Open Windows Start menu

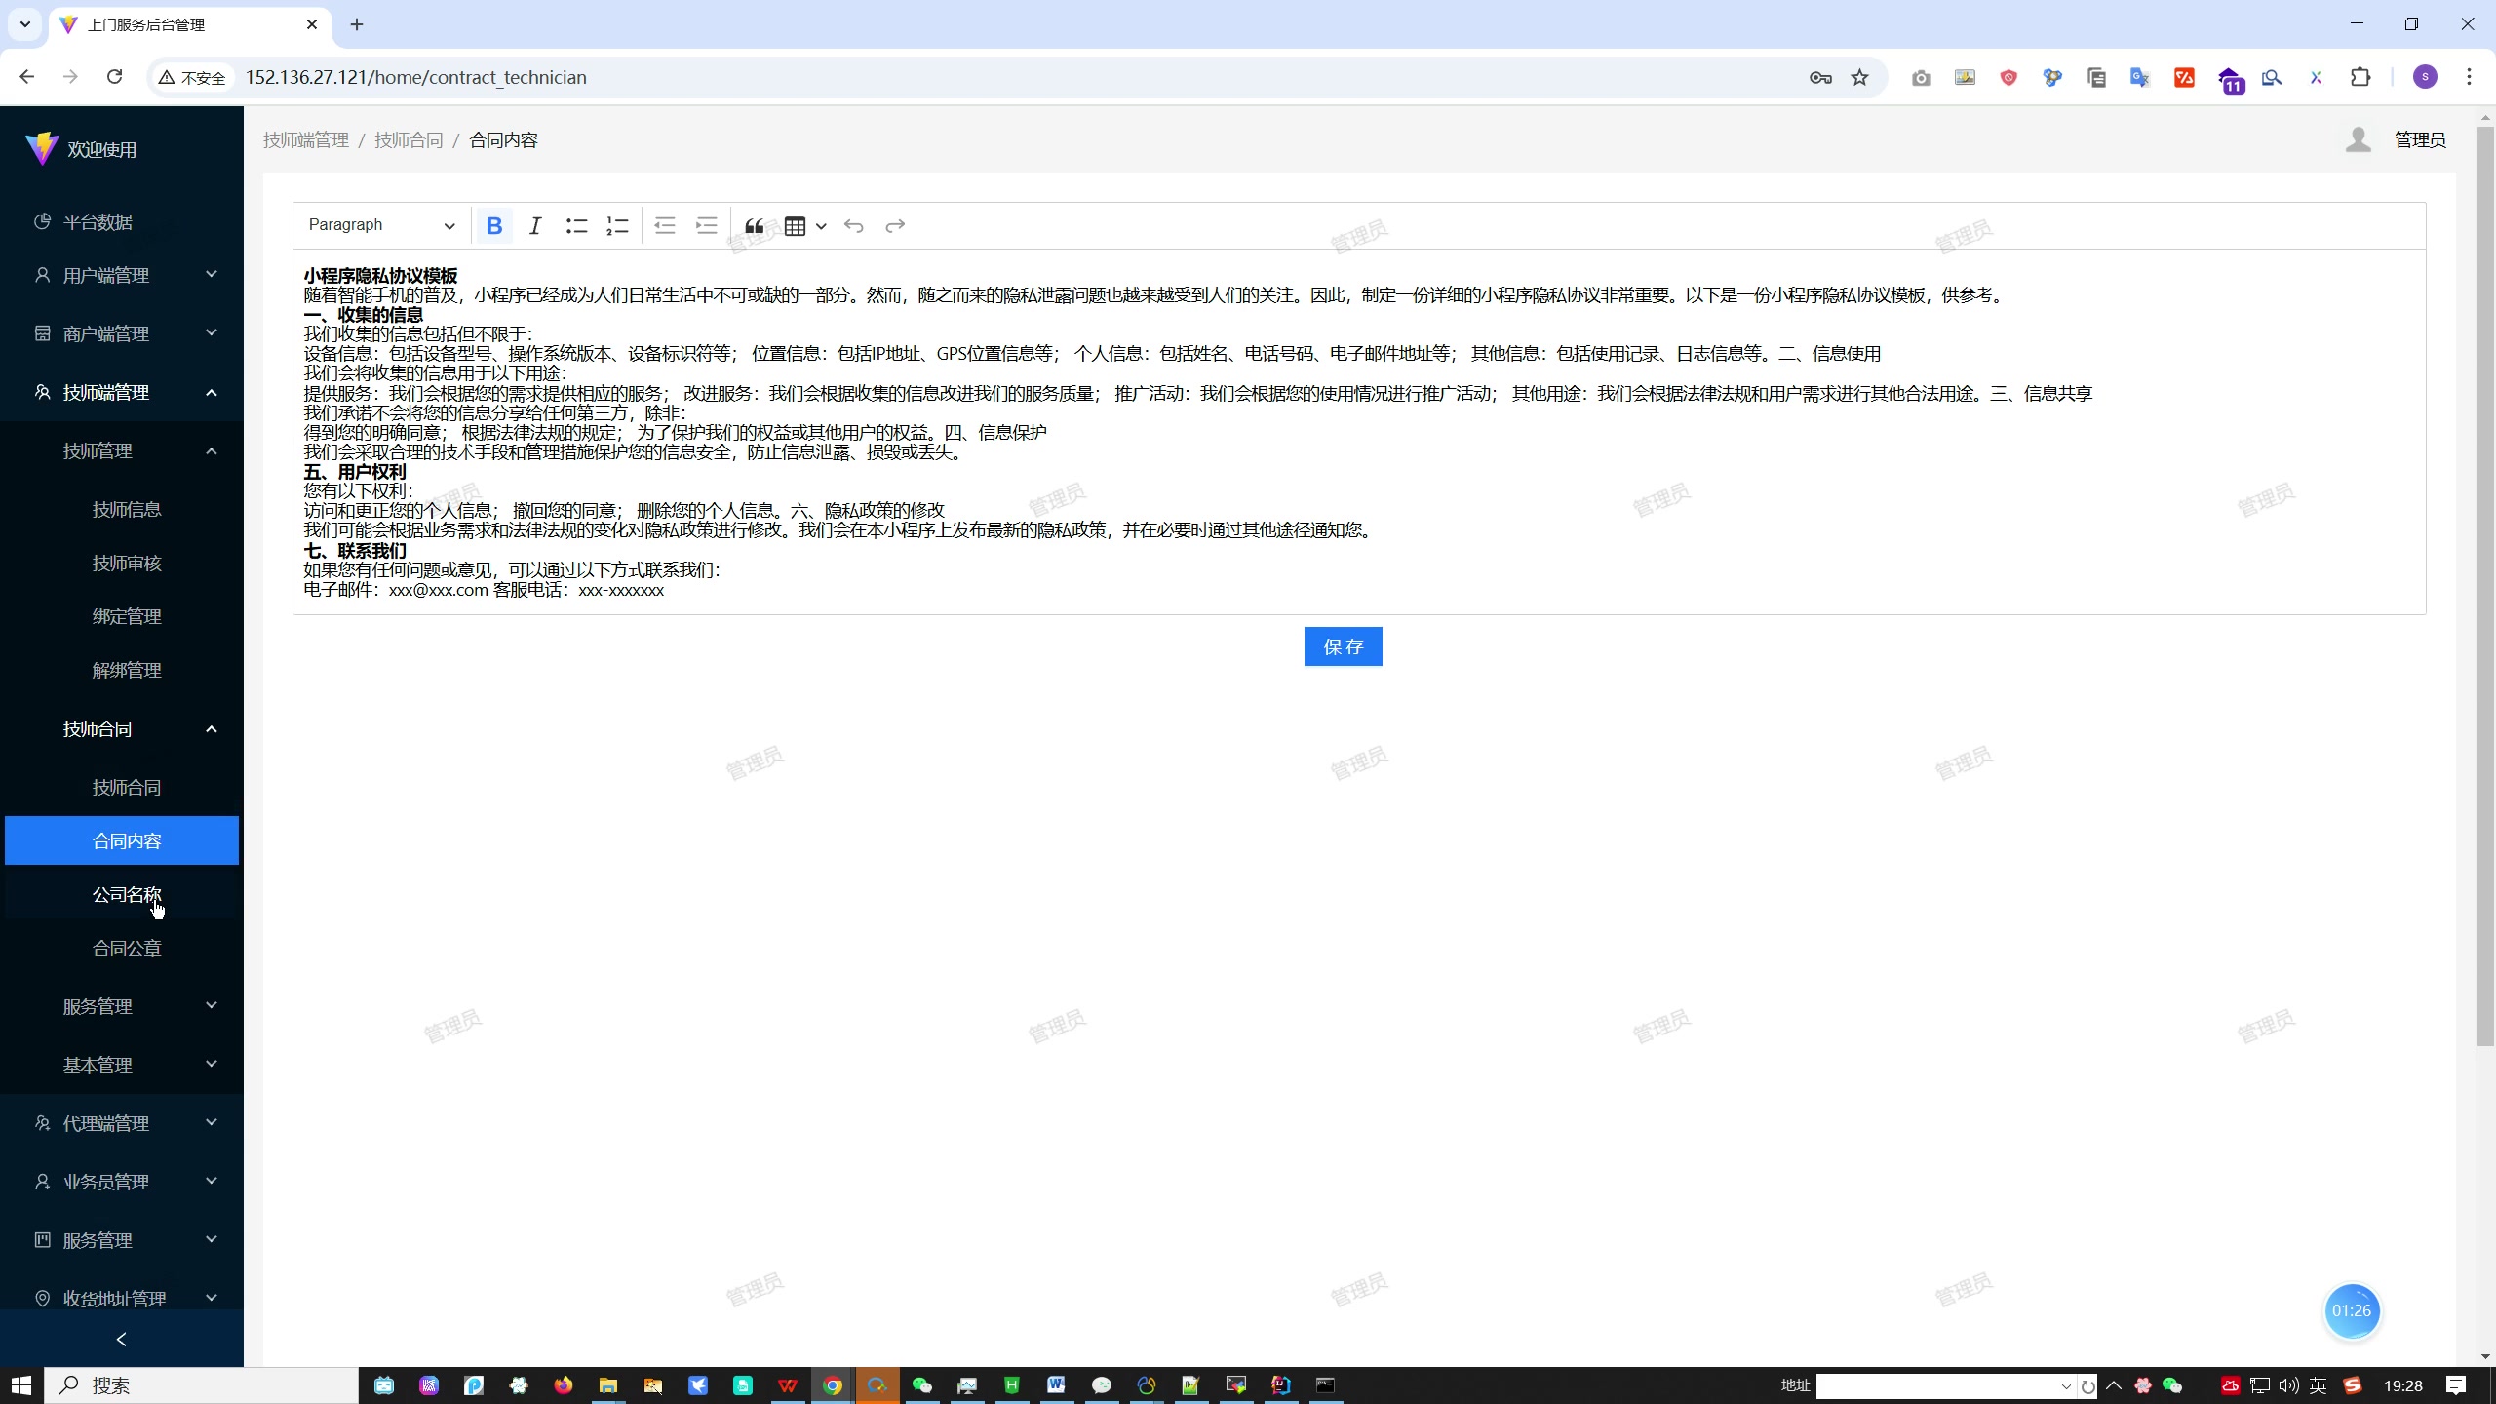[21, 1385]
